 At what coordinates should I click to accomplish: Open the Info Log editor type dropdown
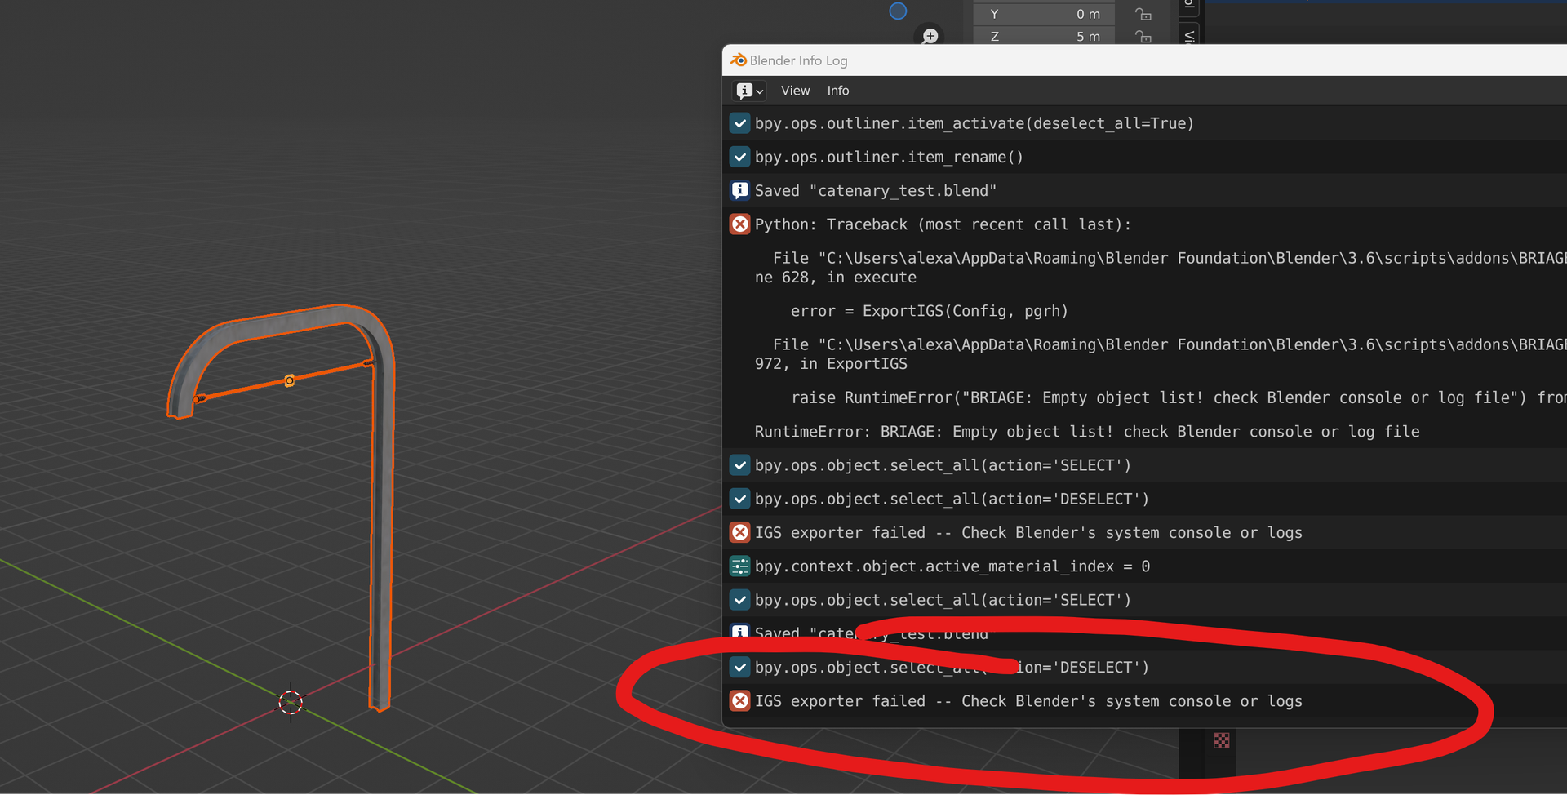(749, 91)
